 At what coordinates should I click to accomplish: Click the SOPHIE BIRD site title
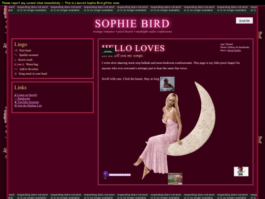[132, 24]
